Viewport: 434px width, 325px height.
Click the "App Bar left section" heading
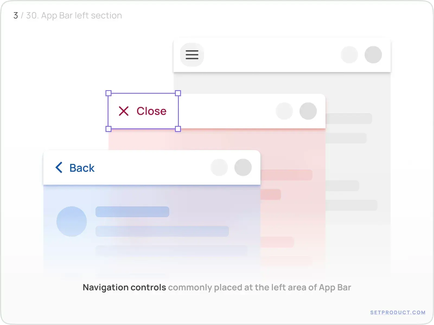tap(81, 15)
